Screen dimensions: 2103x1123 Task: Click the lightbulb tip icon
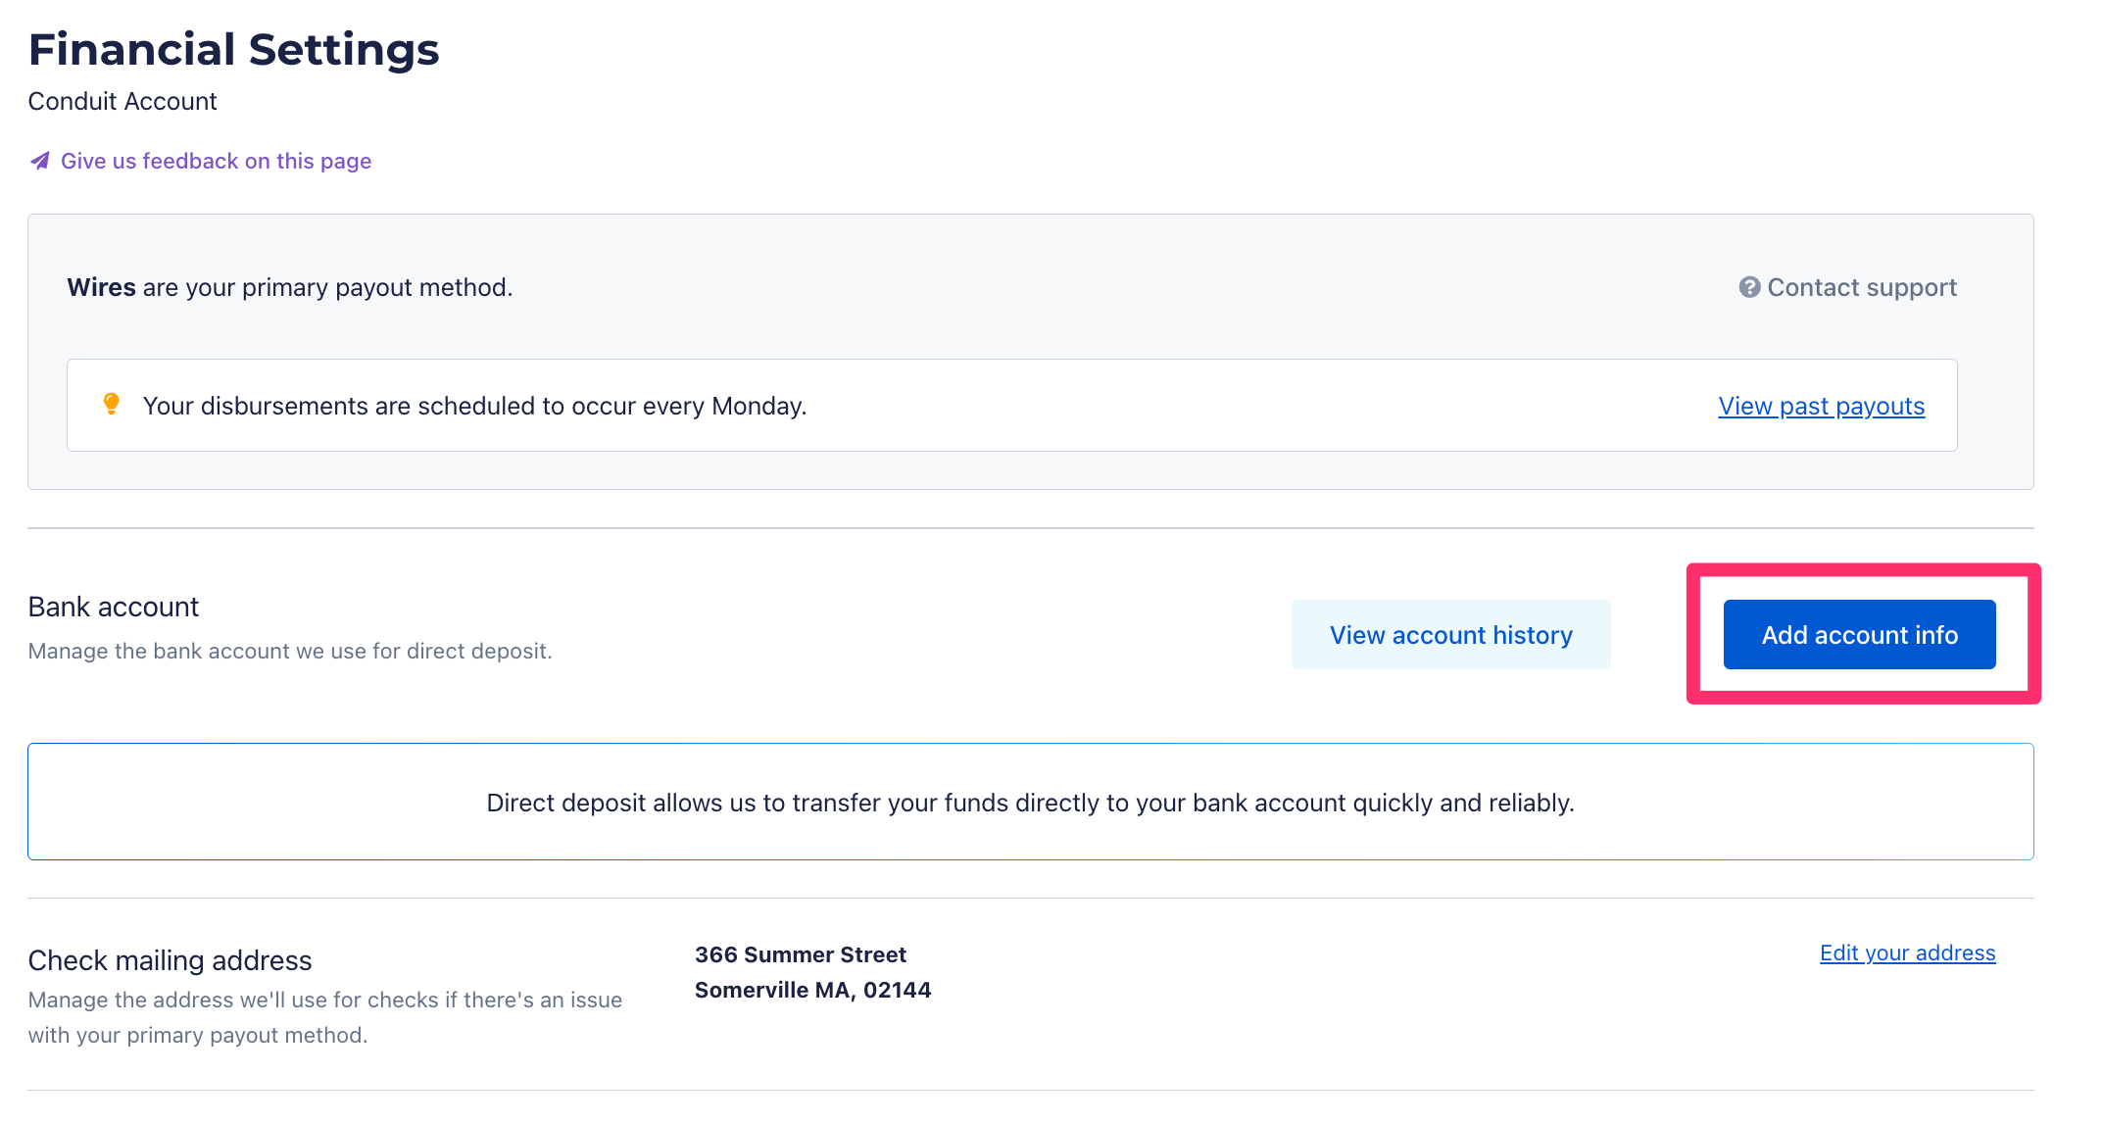click(x=112, y=404)
